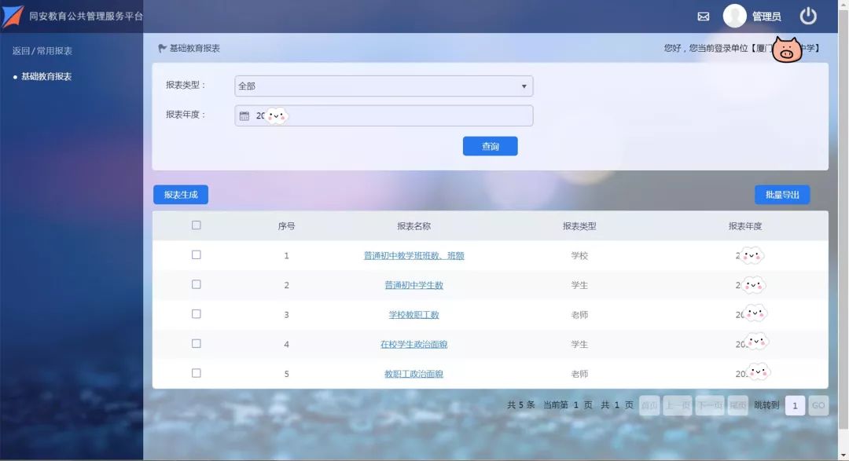Image resolution: width=849 pixels, height=461 pixels.
Task: Check the box for 教职工政治面貌 row
Action: (x=196, y=373)
